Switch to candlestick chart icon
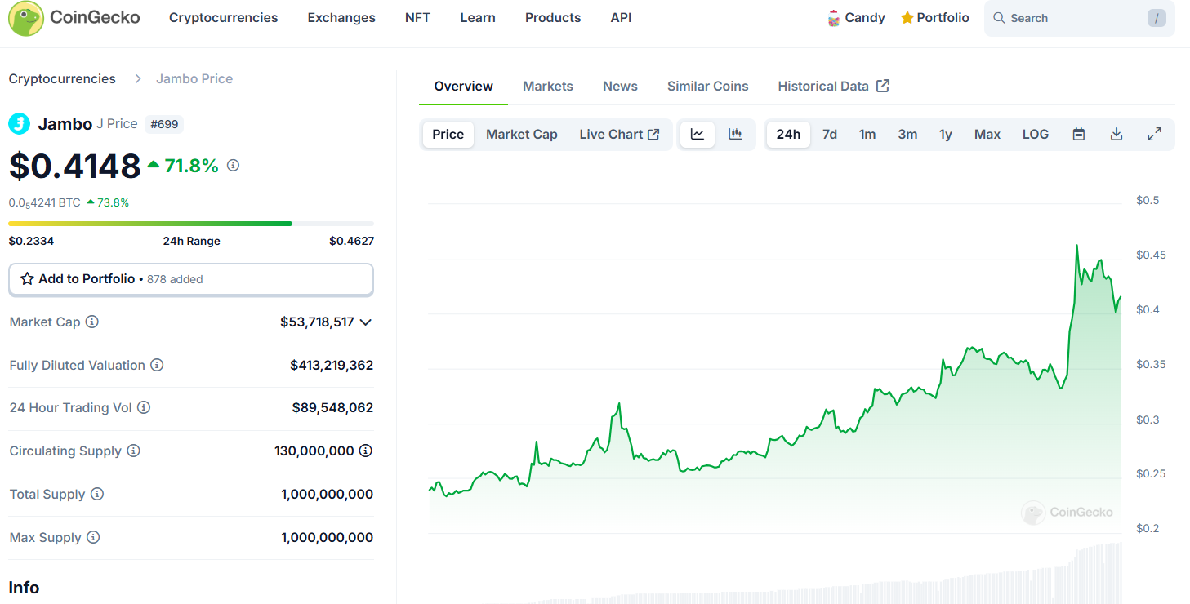This screenshot has height=604, width=1190. click(x=735, y=135)
